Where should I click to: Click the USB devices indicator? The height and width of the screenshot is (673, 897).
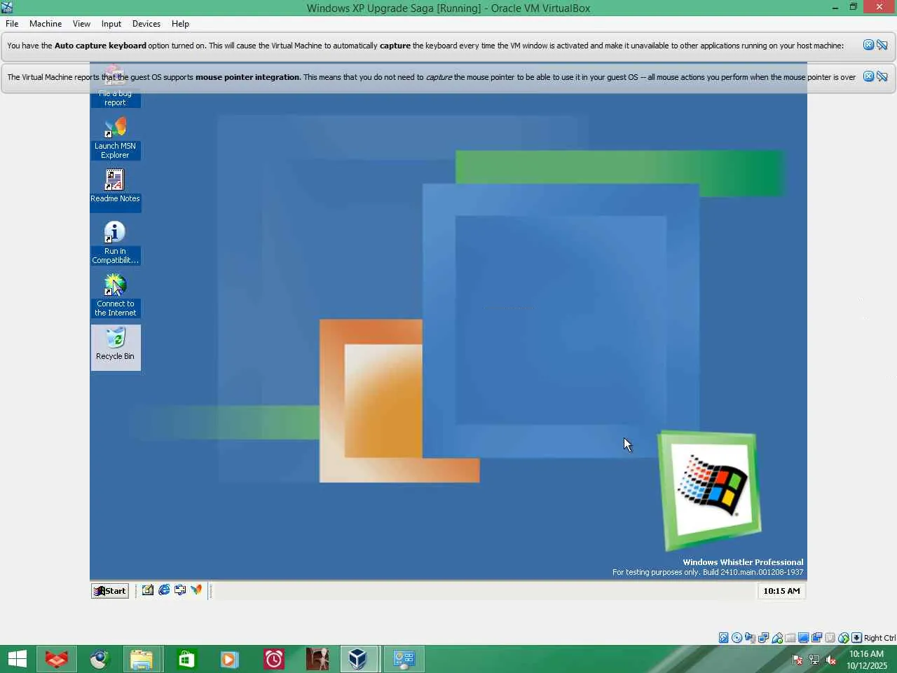point(777,638)
